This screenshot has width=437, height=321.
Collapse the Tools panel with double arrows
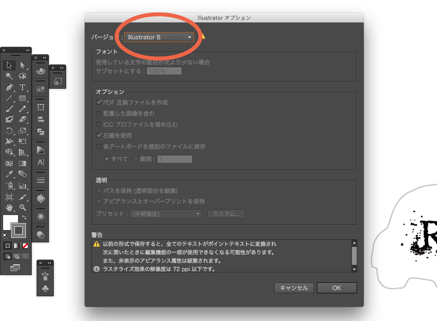tap(28, 50)
